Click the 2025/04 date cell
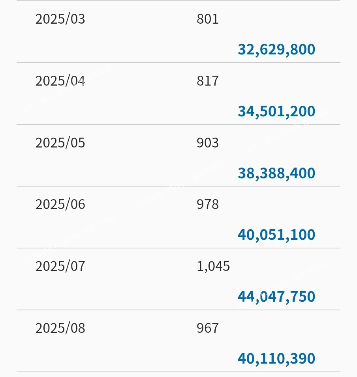The width and height of the screenshot is (357, 377). point(60,81)
